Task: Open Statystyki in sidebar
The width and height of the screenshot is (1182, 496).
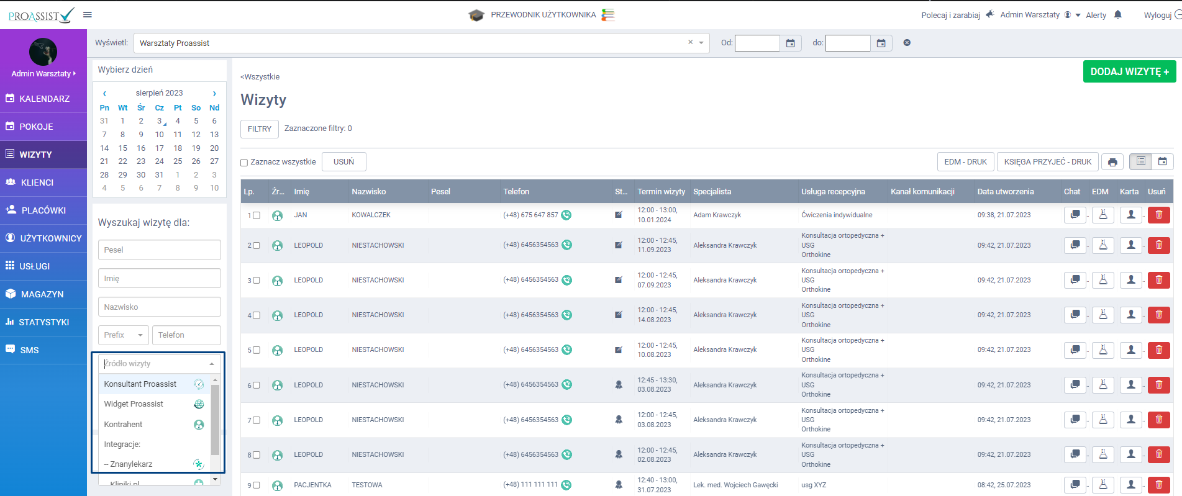Action: coord(43,322)
